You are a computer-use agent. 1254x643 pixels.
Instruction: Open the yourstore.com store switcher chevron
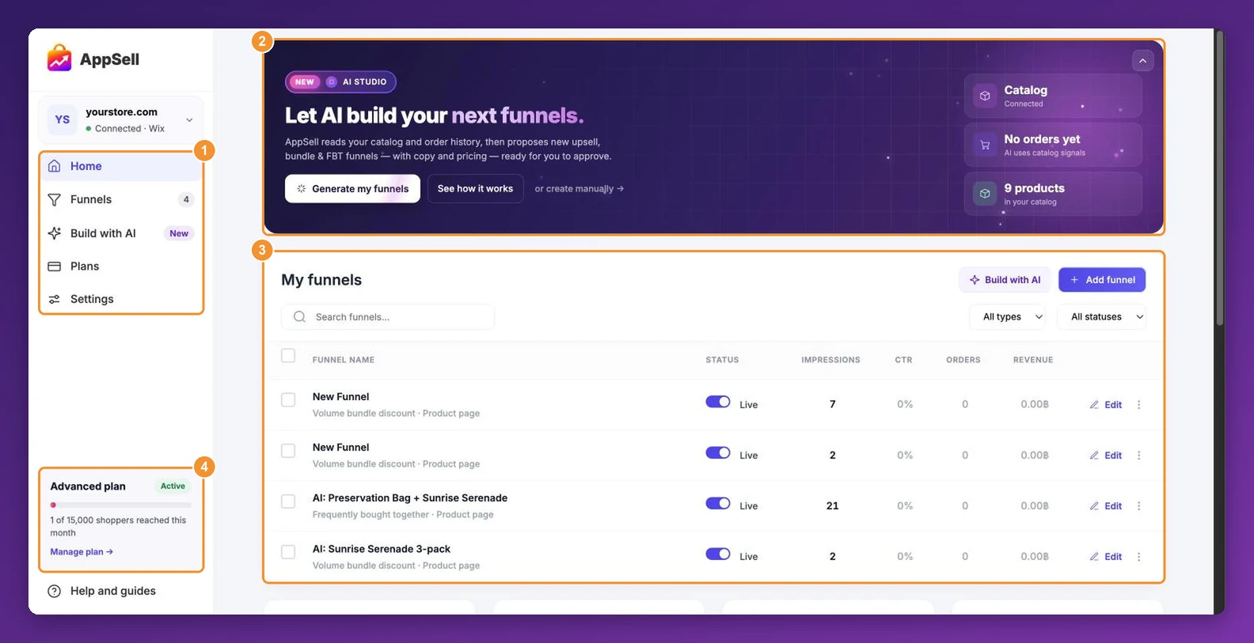pyautogui.click(x=189, y=120)
